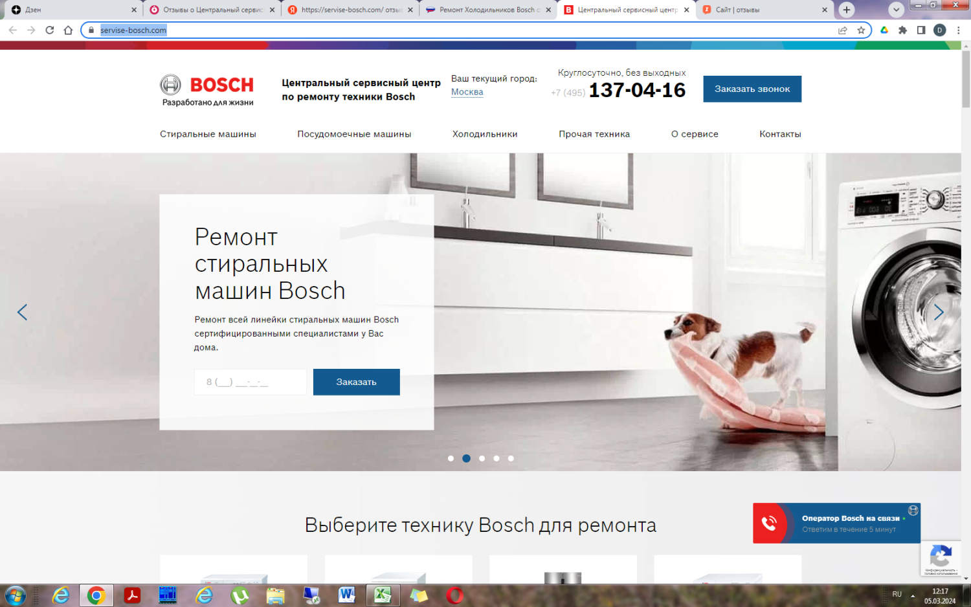Open Adobe Acrobat taskbar icon
This screenshot has height=607, width=971.
tap(133, 595)
